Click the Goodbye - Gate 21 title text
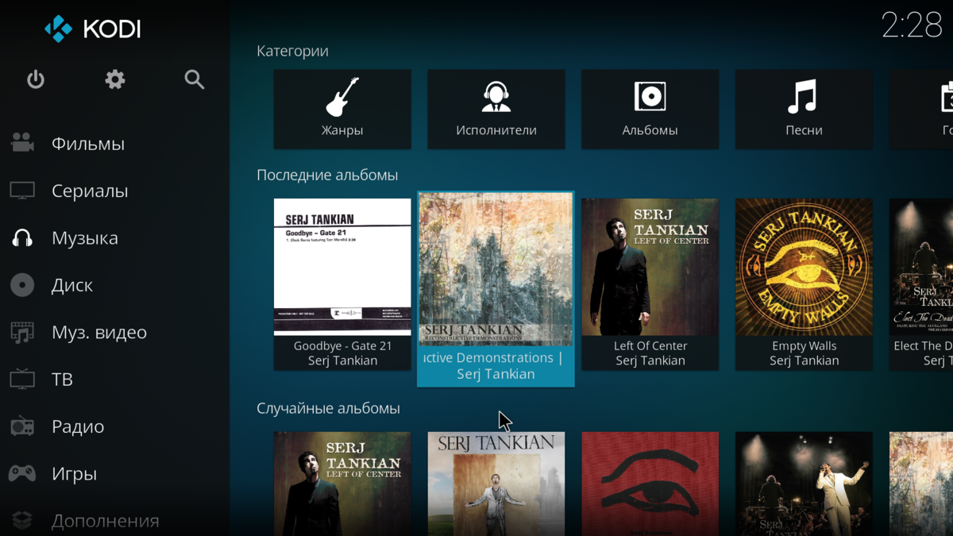Screen dimensions: 953x536 pos(342,346)
